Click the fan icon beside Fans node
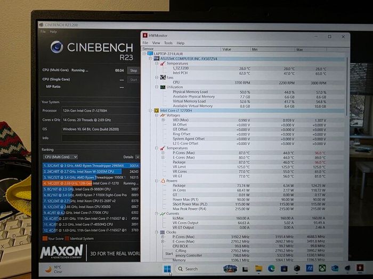Screen dimensions: 373x279 click(163, 78)
